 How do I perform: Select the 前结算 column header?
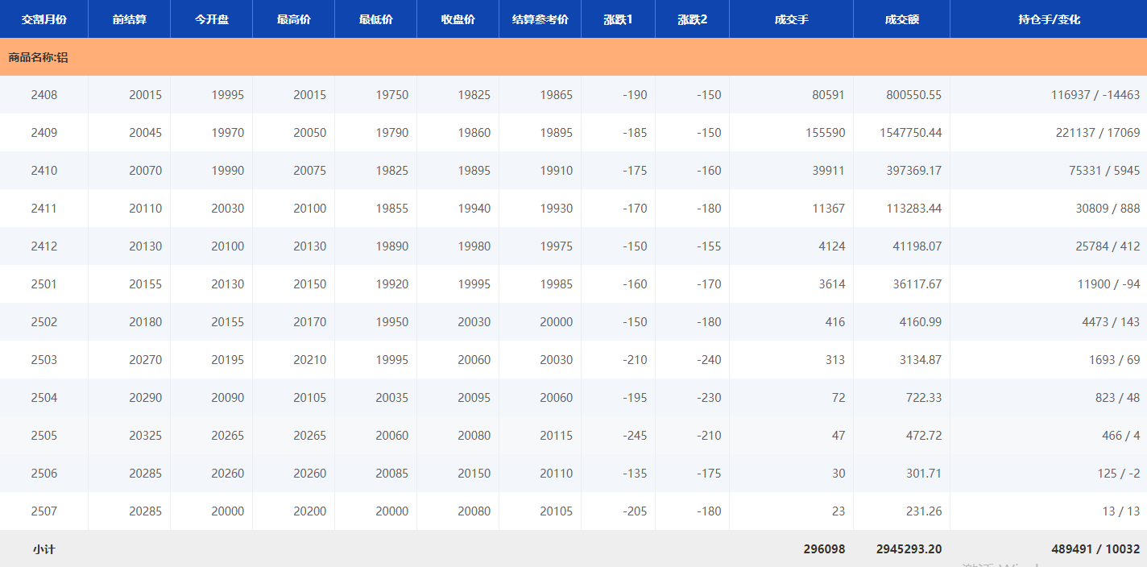click(x=130, y=19)
